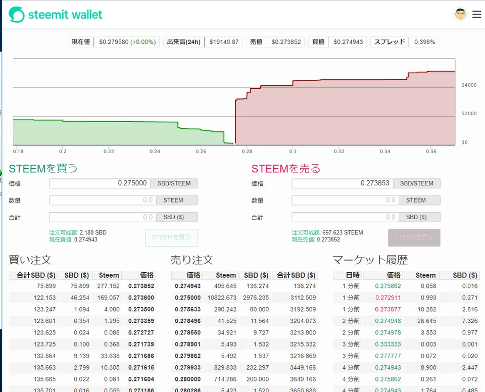Viewport: 485px width, 392px height.
Task: Click available balance 2.180 SBD
Action: (93, 232)
